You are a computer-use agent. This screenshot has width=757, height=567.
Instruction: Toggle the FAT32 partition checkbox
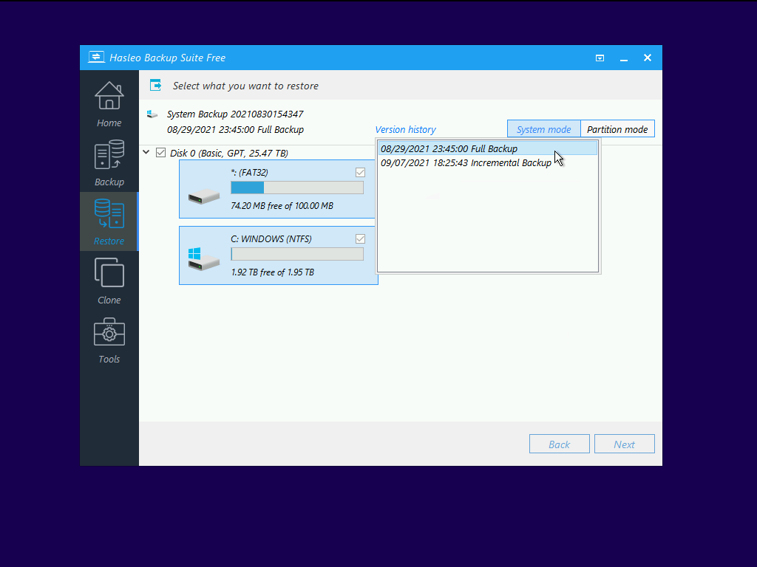tap(360, 173)
